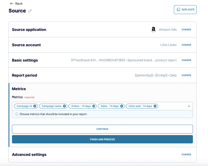The image size is (208, 166).
Task: Click the 'Choose metrics' hint text
Action: [x=53, y=114]
